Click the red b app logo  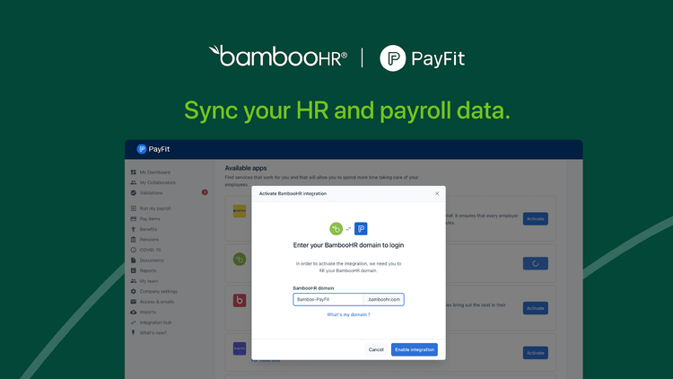click(x=240, y=300)
